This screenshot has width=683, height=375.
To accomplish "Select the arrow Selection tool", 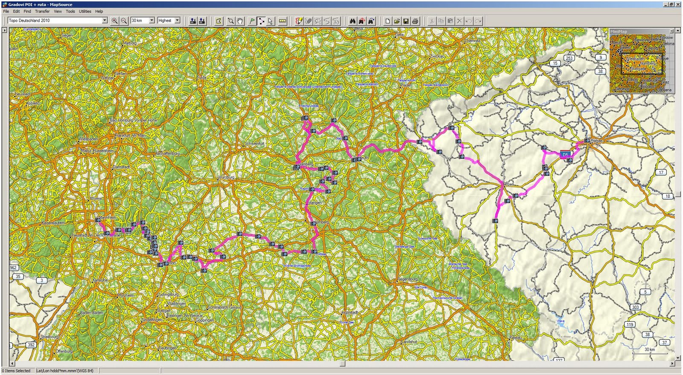I will click(270, 20).
